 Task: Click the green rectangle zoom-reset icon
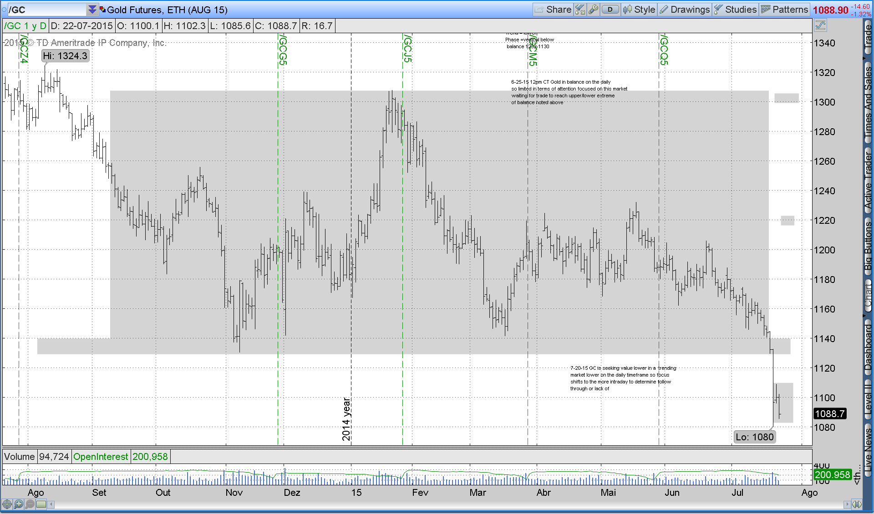click(41, 504)
